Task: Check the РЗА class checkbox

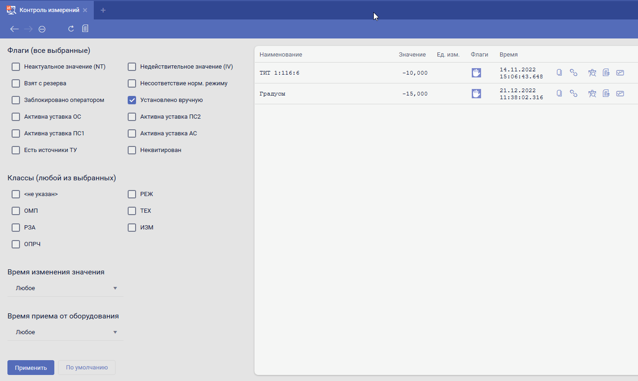Action: tap(16, 228)
